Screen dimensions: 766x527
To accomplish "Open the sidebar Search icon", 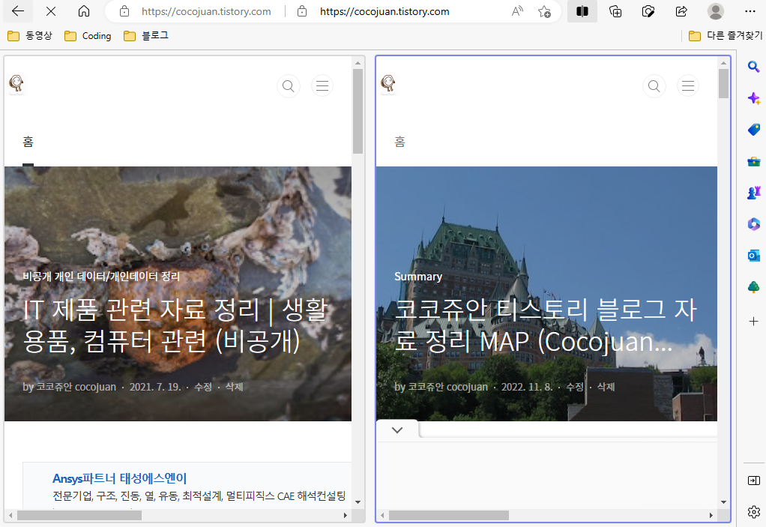I will (754, 67).
